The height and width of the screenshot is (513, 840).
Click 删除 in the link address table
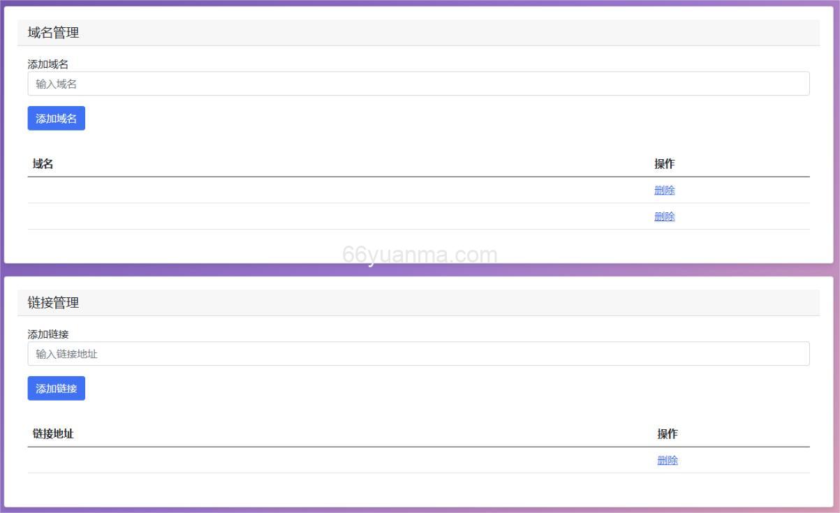(667, 461)
